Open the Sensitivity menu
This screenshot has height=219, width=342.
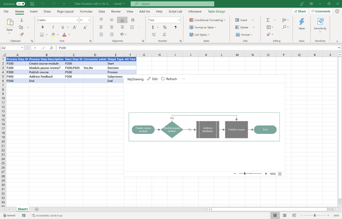click(x=320, y=25)
